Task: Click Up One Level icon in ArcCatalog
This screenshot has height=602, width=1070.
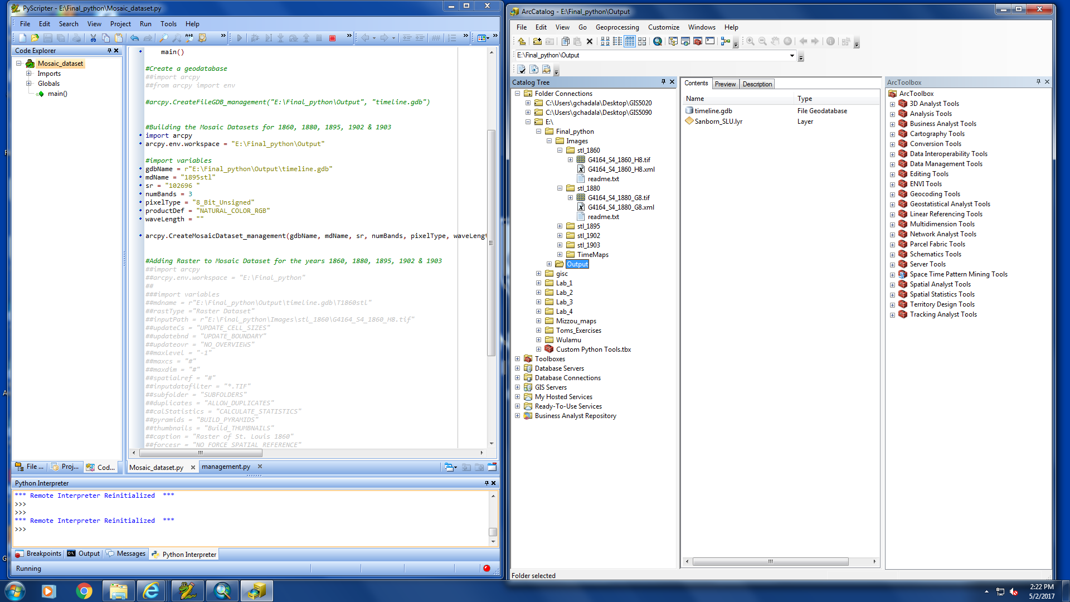Action: [522, 41]
